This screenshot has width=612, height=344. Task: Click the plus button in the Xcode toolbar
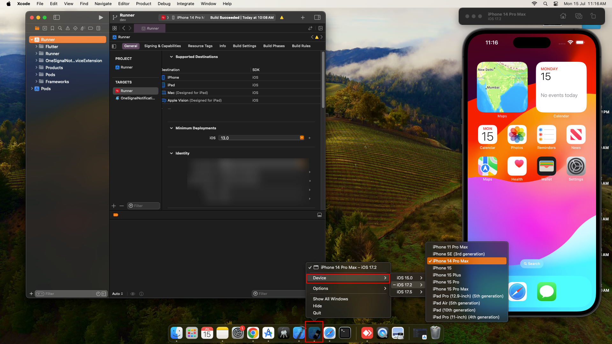coord(303,18)
